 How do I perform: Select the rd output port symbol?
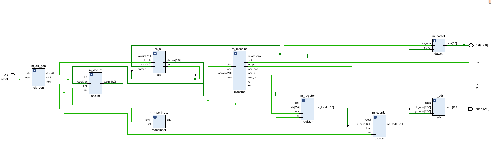click(x=471, y=84)
